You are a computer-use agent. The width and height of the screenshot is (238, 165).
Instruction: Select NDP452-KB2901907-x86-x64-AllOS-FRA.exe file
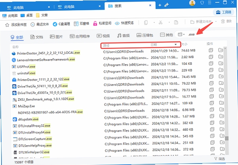coord(50,112)
